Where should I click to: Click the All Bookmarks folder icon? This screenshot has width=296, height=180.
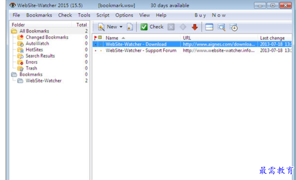click(x=14, y=31)
